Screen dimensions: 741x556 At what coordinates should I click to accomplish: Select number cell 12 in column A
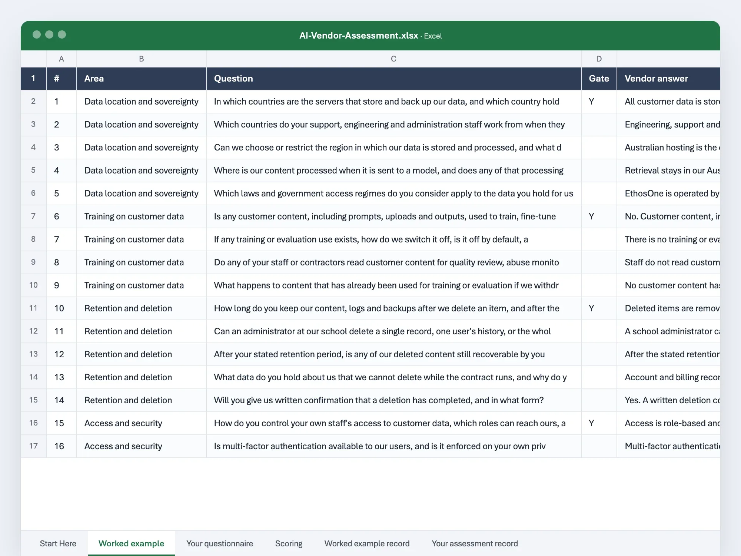click(x=62, y=354)
